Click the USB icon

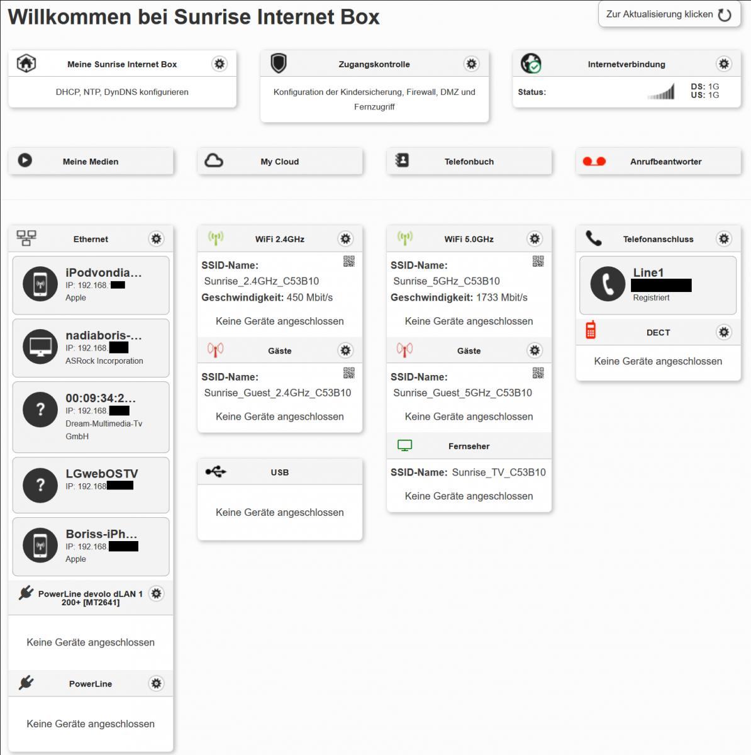216,471
